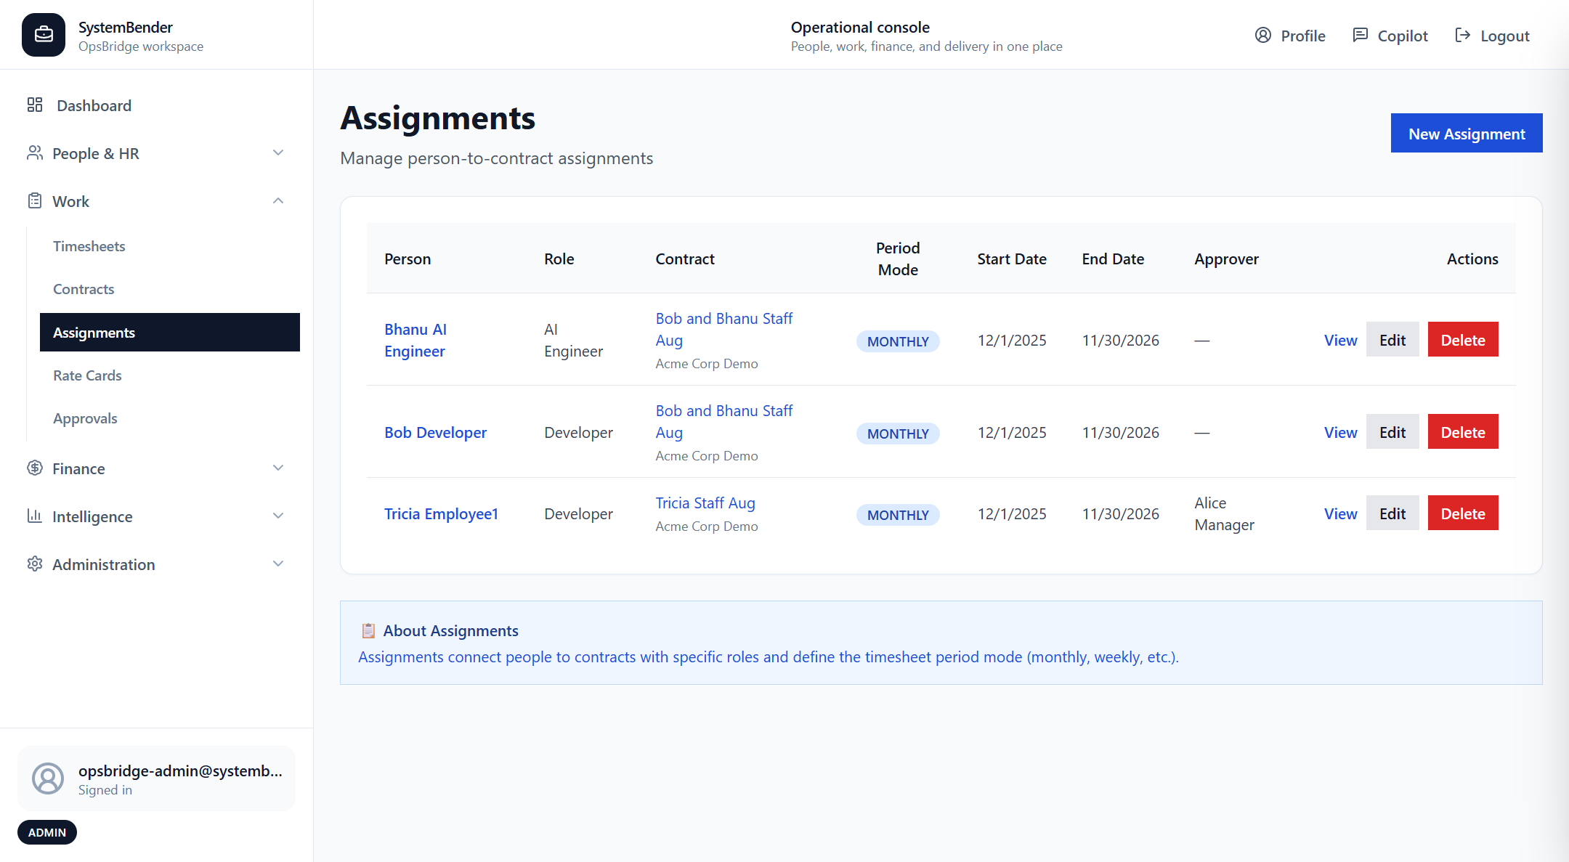Expand the Finance section chevron
1569x862 pixels.
pyautogui.click(x=278, y=468)
